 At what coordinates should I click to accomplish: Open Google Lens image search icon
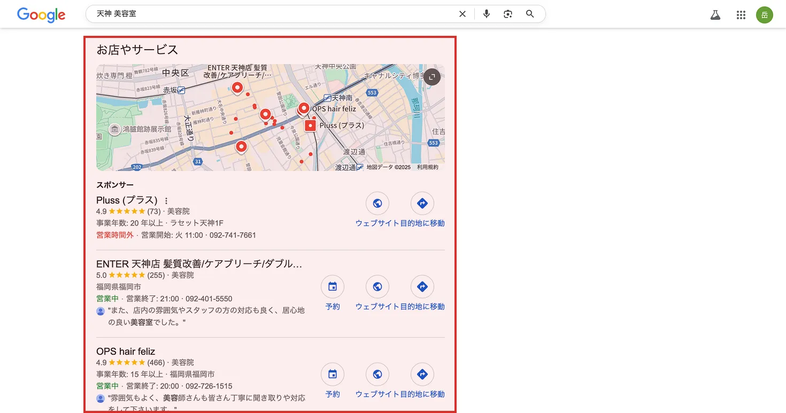pyautogui.click(x=508, y=14)
